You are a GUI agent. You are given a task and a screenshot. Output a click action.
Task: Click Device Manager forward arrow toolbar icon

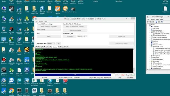[x=150, y=22]
